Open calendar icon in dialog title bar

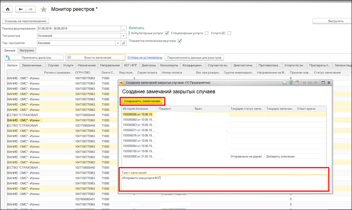pos(297,83)
